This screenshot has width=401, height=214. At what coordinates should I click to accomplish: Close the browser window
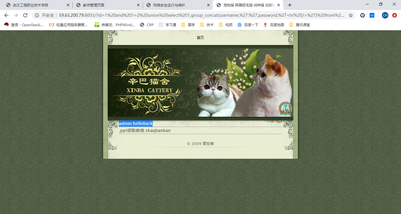click(x=394, y=4)
